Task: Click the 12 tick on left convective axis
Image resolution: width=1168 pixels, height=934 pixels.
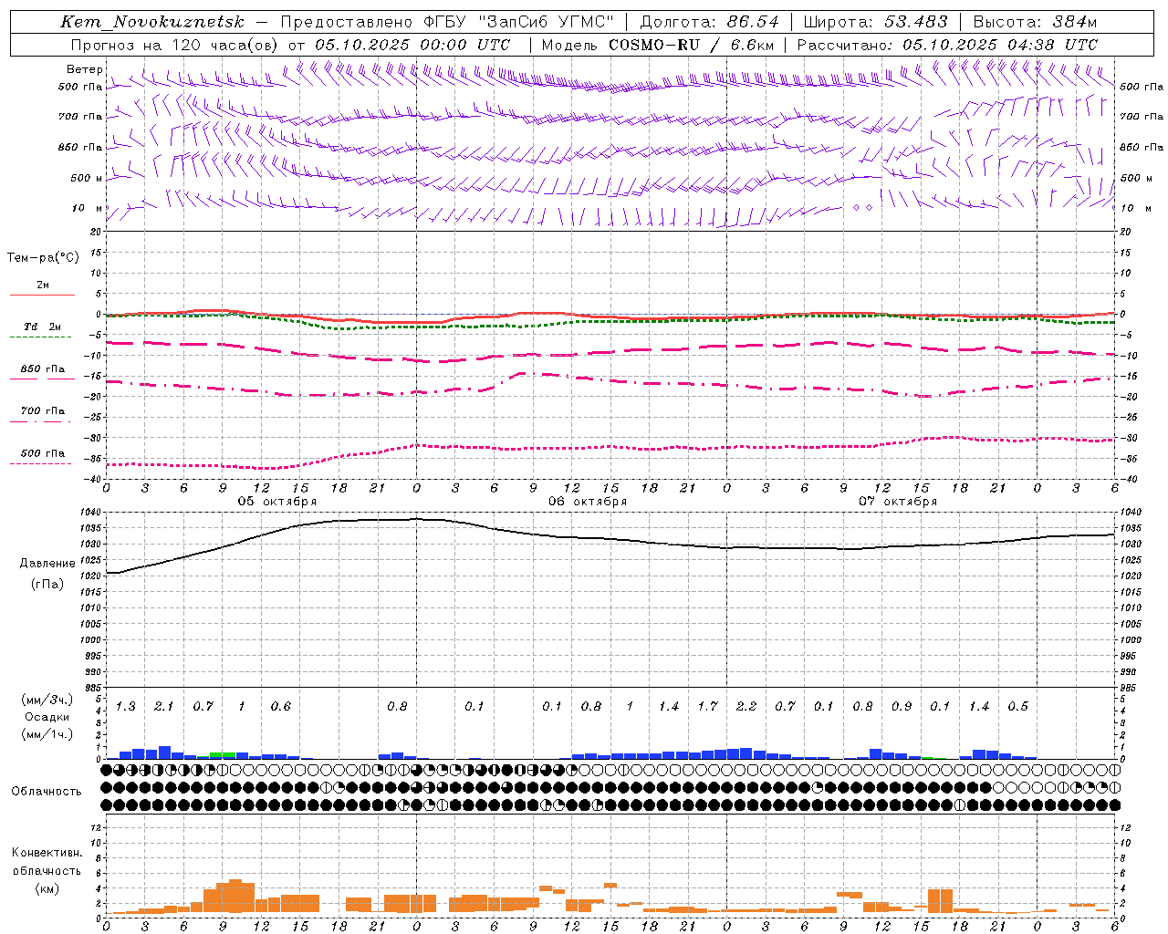Action: pos(97,828)
